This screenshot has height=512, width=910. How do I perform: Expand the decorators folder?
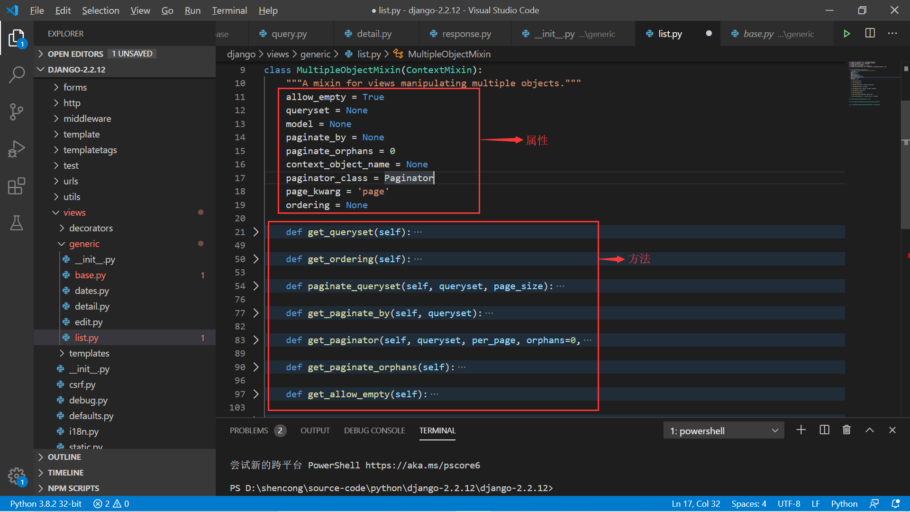(125, 228)
